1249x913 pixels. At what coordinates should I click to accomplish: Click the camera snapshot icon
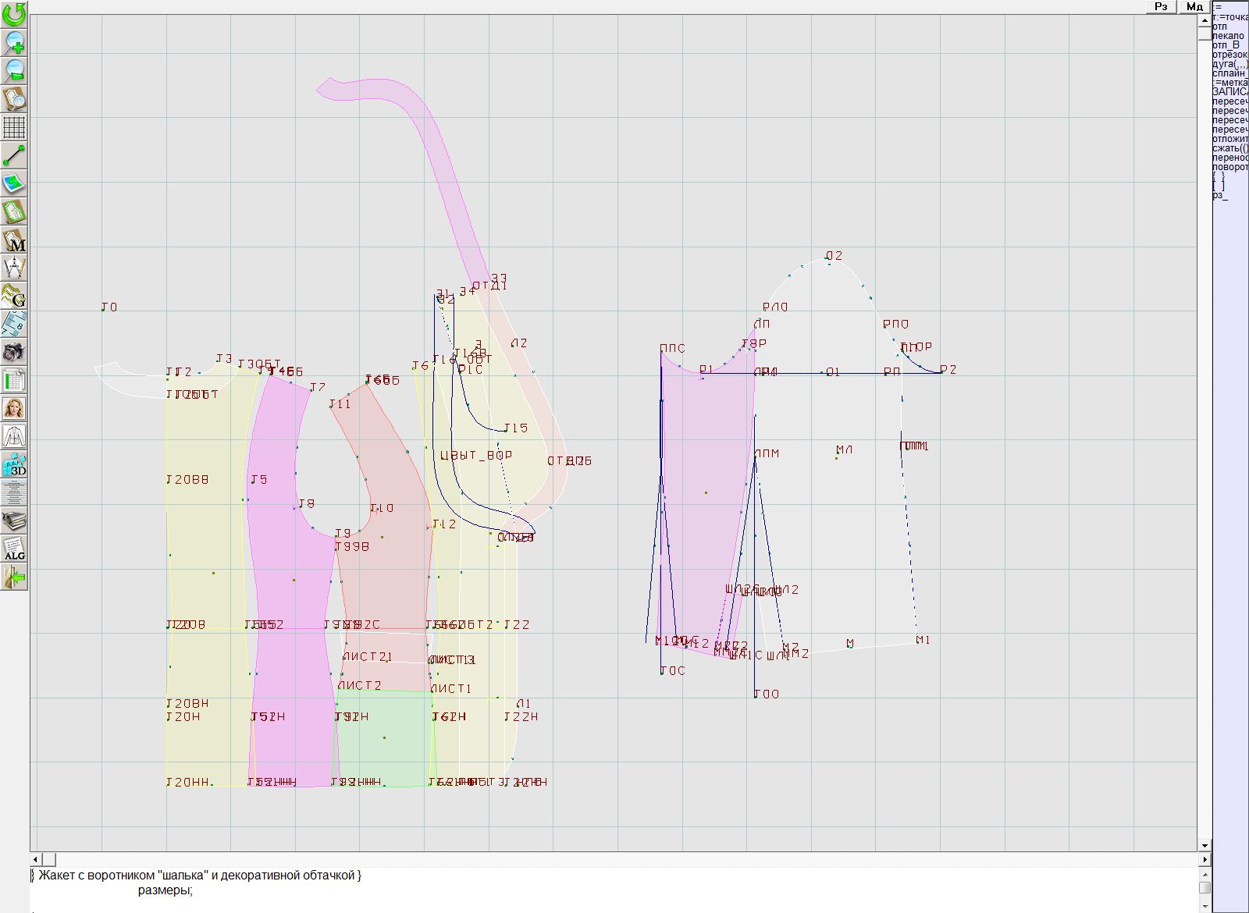14,352
